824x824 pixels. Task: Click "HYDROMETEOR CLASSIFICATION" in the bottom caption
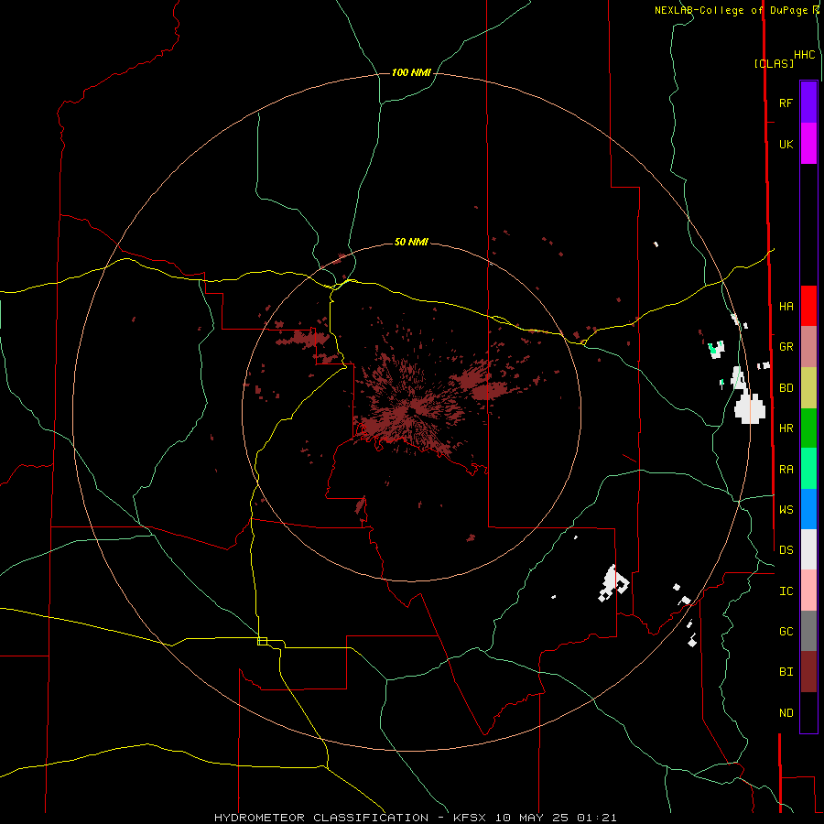click(321, 818)
